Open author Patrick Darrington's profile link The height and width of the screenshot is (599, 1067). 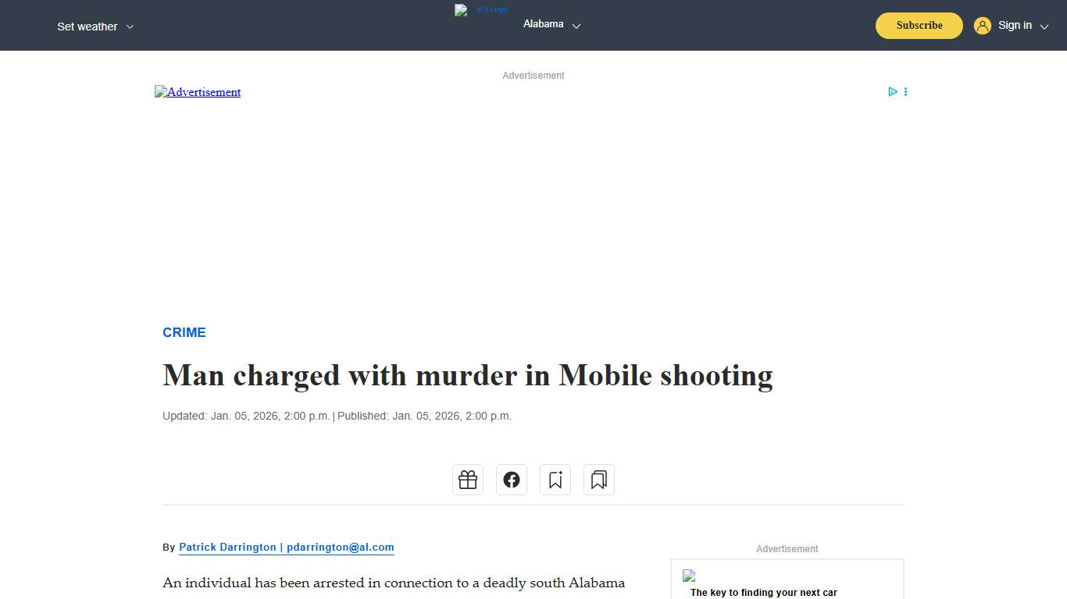pyautogui.click(x=286, y=547)
